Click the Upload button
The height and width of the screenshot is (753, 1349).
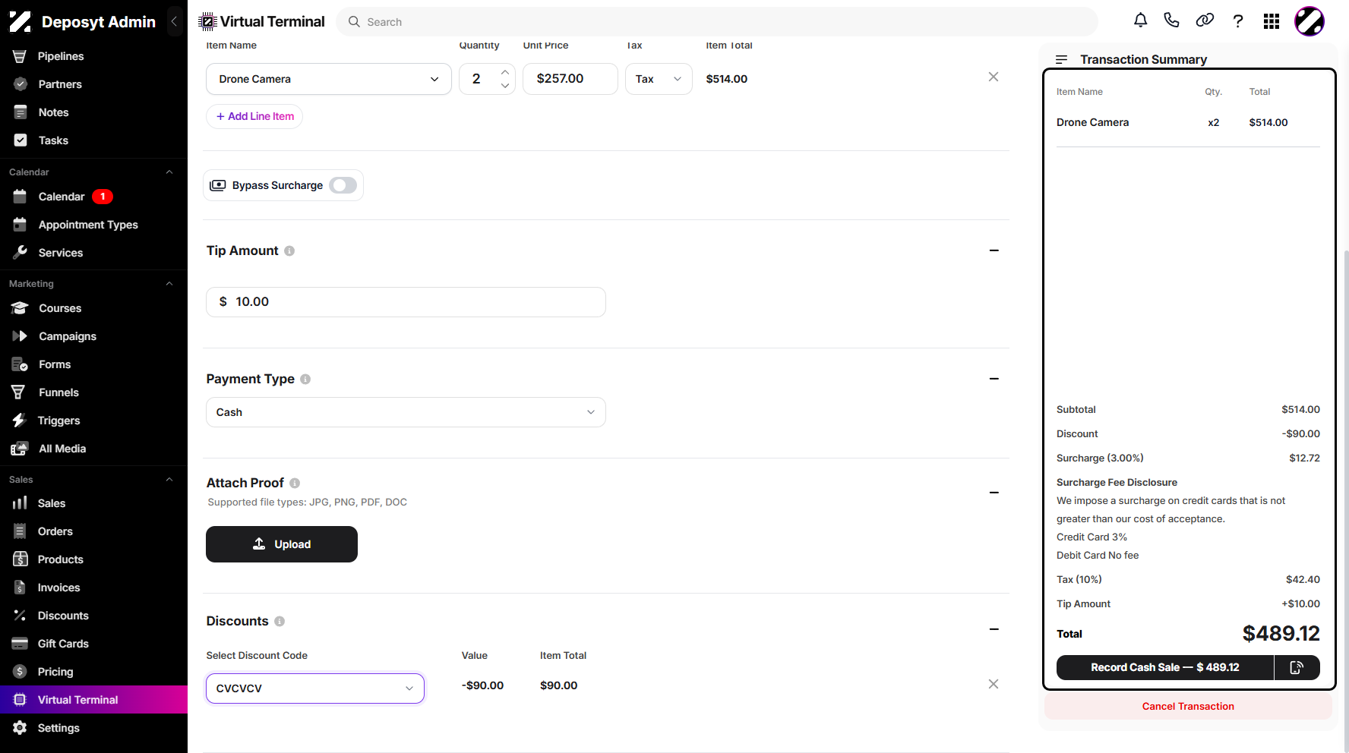(282, 544)
